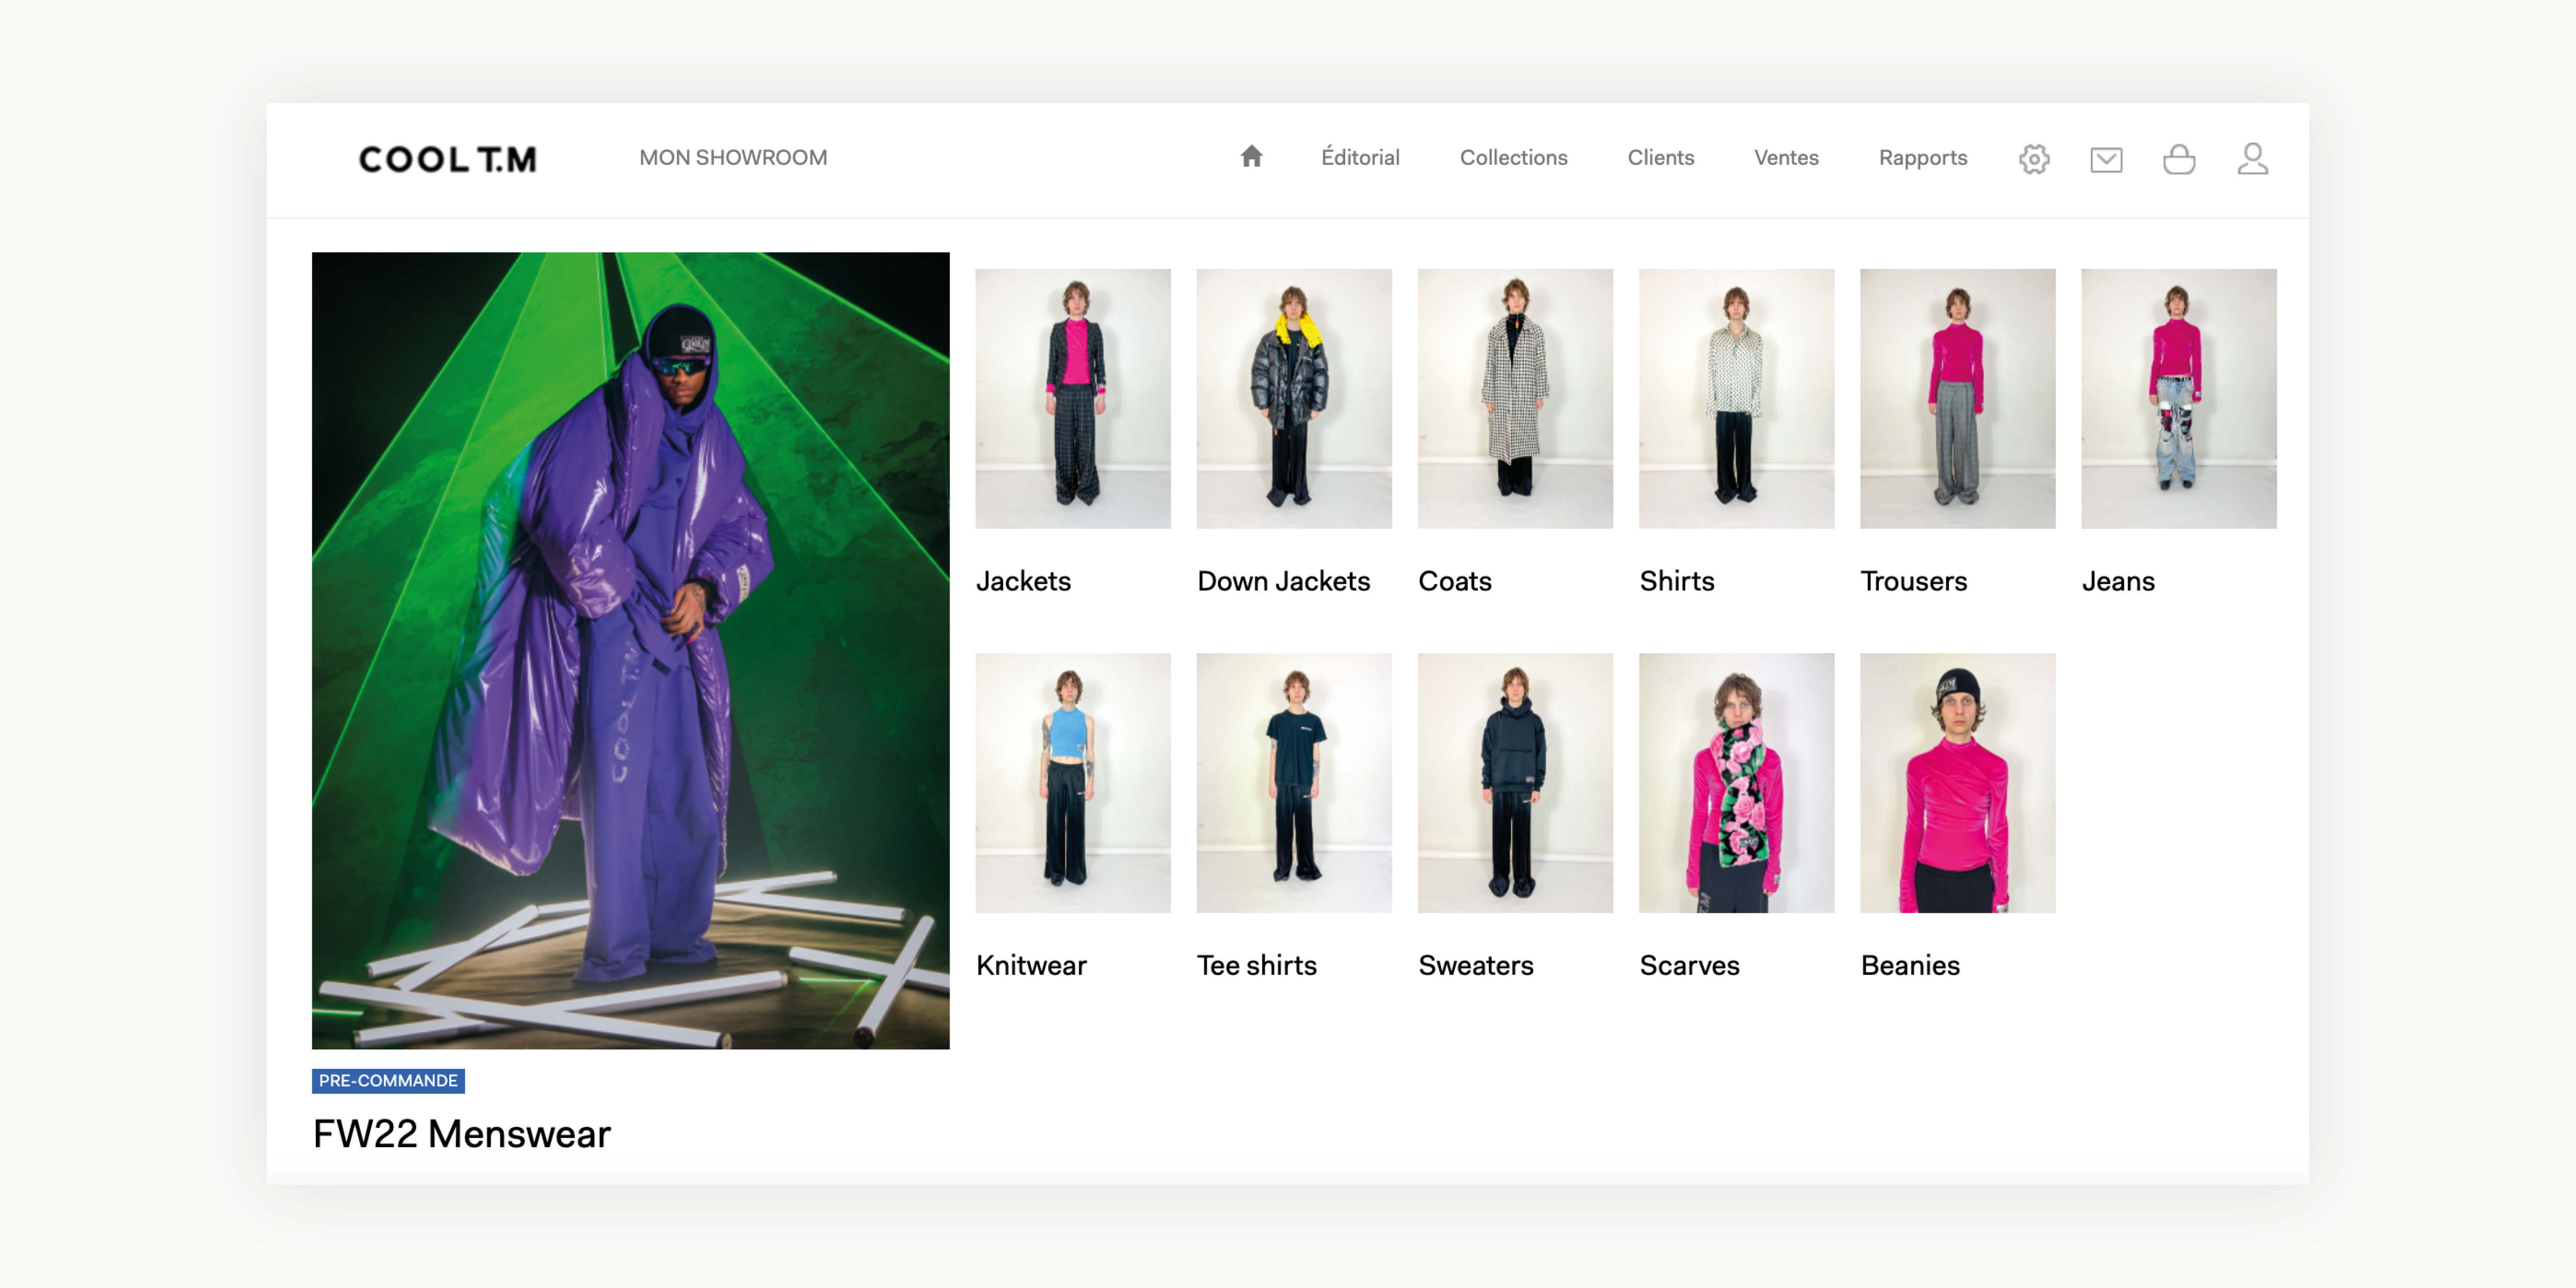Open the Rapports menu item
2576x1288 pixels.
[1922, 158]
